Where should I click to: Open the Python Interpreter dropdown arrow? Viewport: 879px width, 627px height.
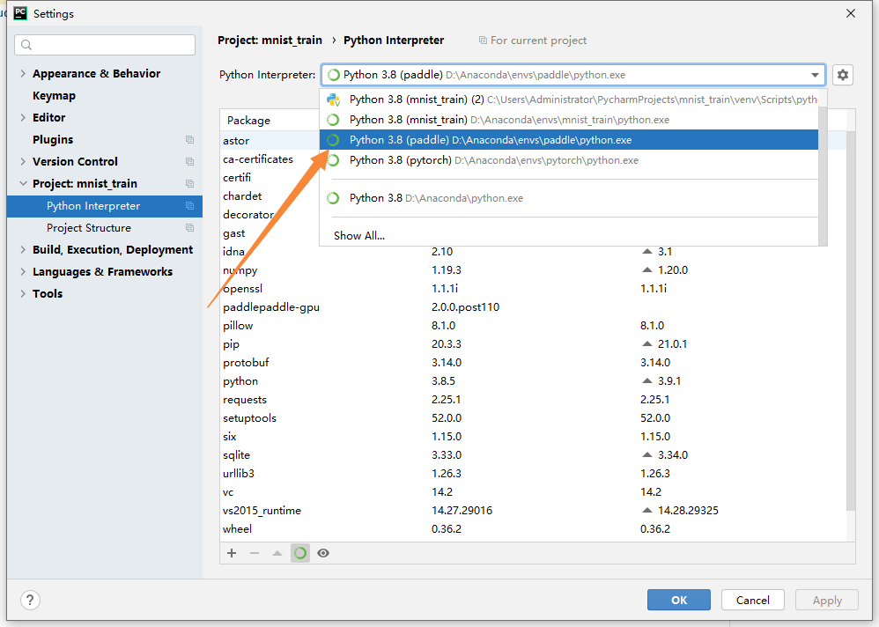[x=815, y=75]
